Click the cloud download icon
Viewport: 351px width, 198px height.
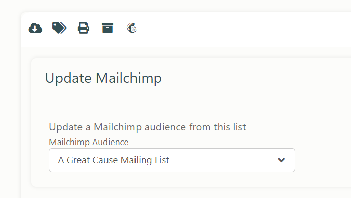[x=35, y=28]
